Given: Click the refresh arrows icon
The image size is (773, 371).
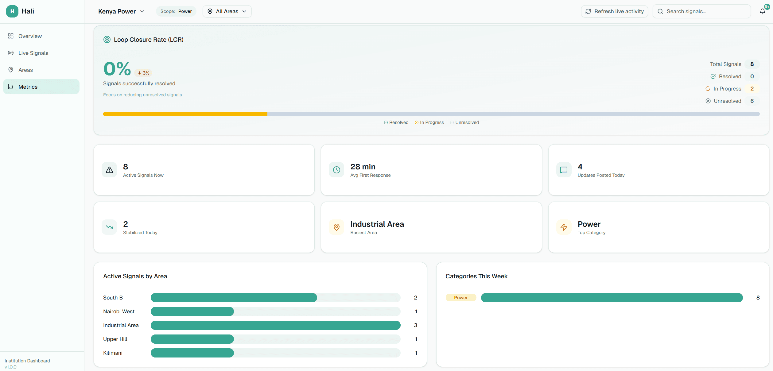Looking at the screenshot, I should click(x=588, y=11).
